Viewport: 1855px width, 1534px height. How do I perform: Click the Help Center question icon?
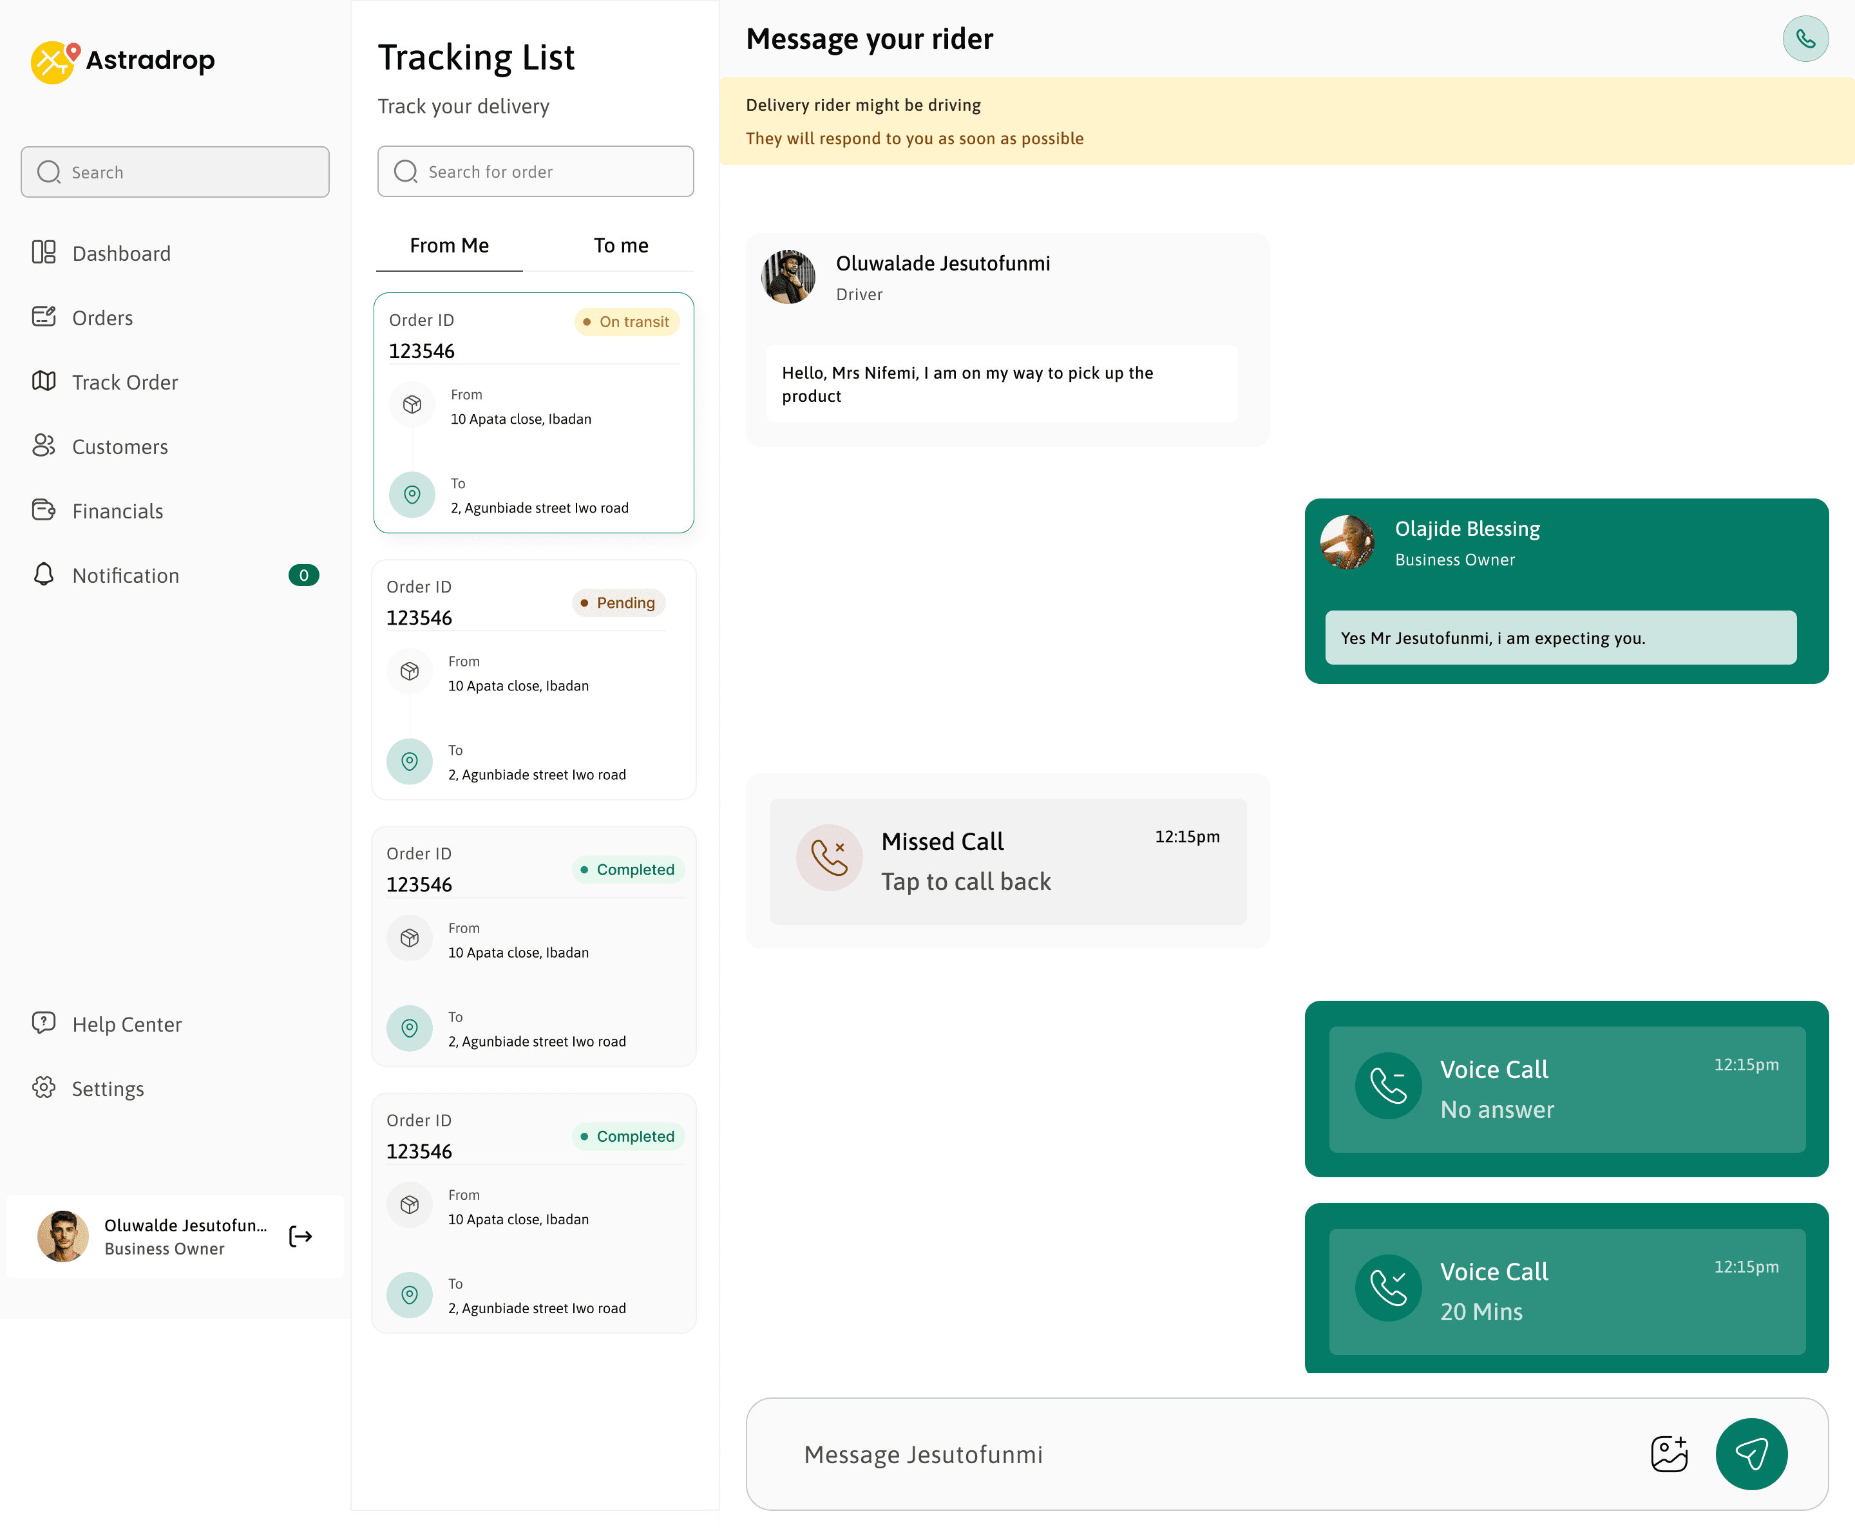43,1023
